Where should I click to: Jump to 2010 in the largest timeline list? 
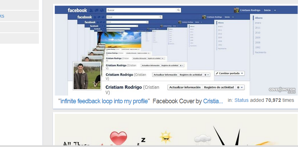point(257,33)
